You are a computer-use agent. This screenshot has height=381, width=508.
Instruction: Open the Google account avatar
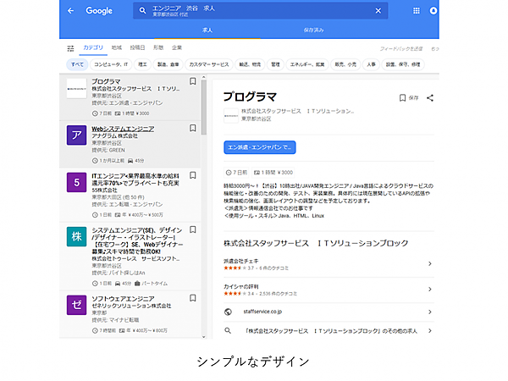click(x=433, y=11)
